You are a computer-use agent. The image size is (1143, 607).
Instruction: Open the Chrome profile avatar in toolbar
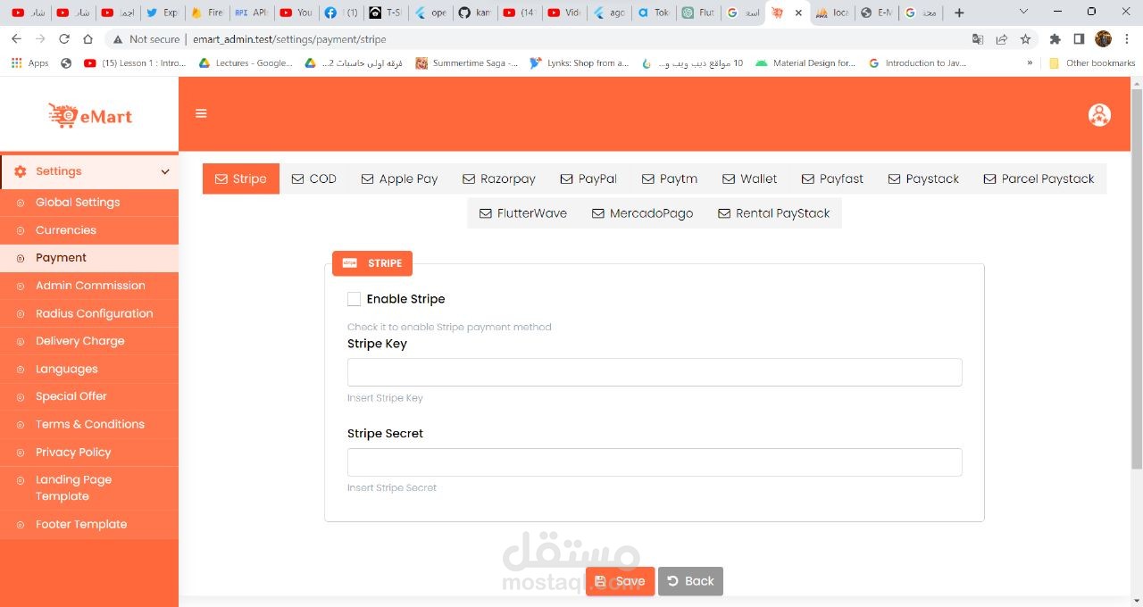(1103, 39)
